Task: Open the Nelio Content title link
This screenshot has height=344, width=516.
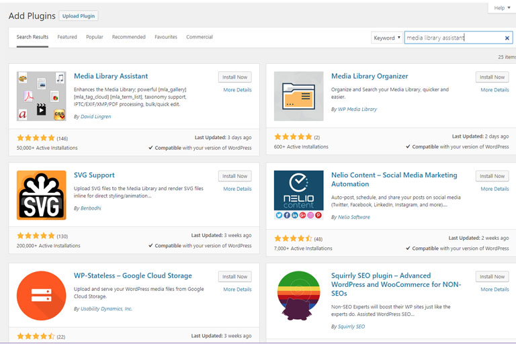Action: (394, 179)
